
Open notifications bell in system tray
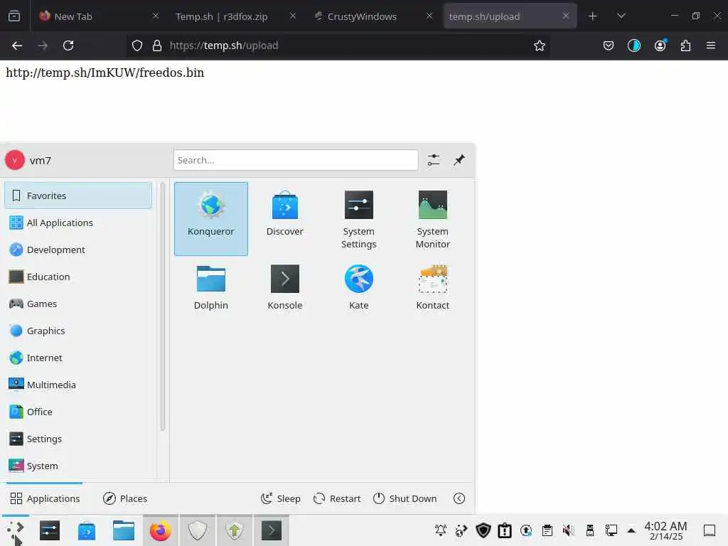(x=441, y=530)
